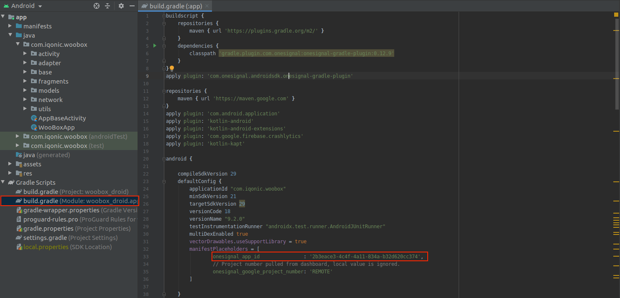Open proguard-rules.pro file

[x=80, y=219]
